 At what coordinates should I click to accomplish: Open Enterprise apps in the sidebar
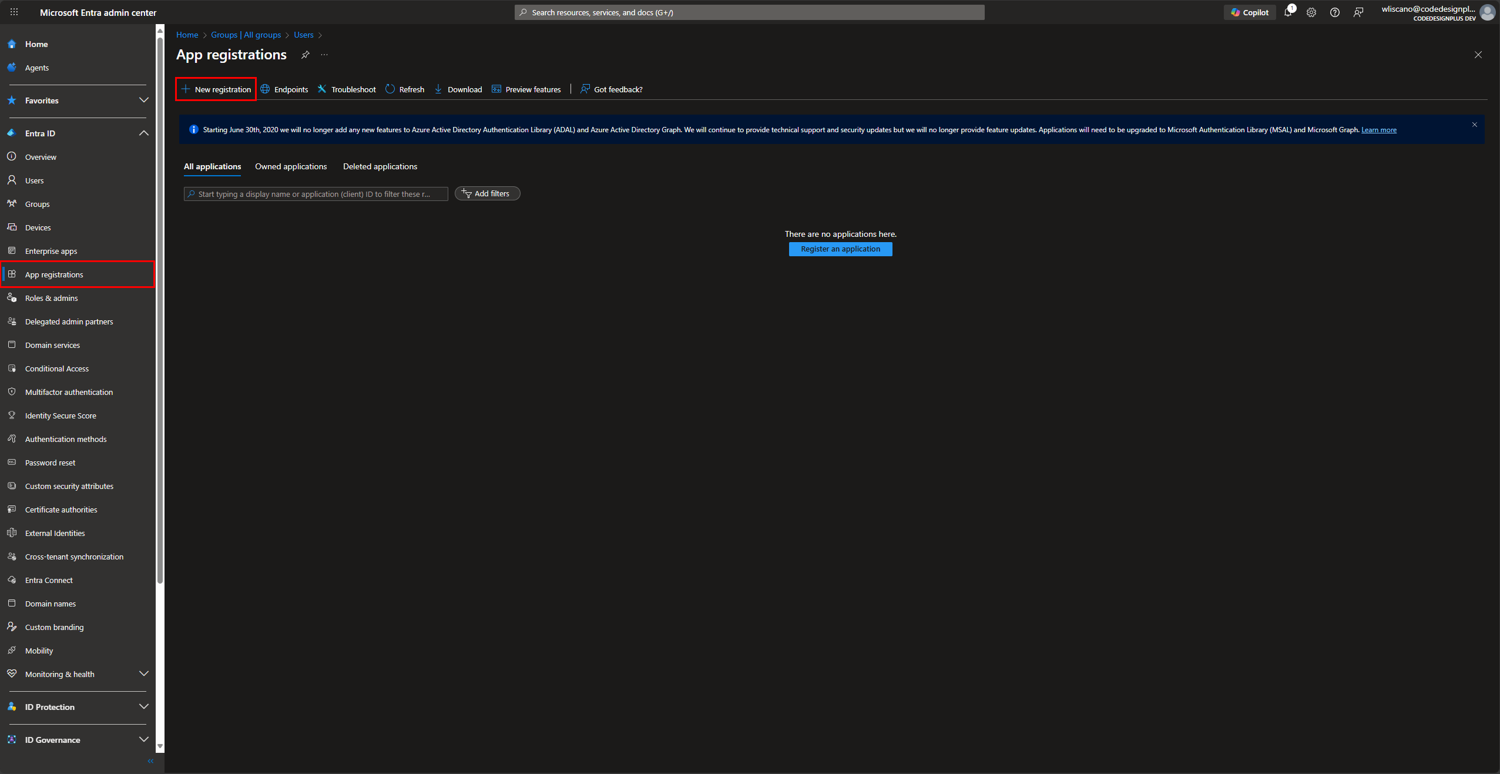click(x=78, y=251)
